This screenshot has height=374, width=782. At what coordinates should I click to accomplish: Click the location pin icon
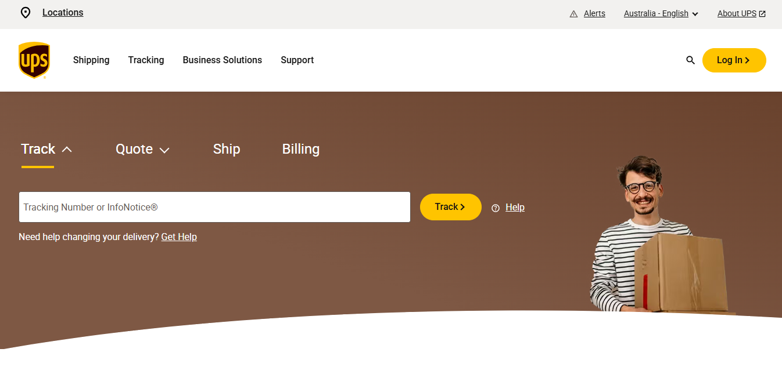pyautogui.click(x=25, y=12)
